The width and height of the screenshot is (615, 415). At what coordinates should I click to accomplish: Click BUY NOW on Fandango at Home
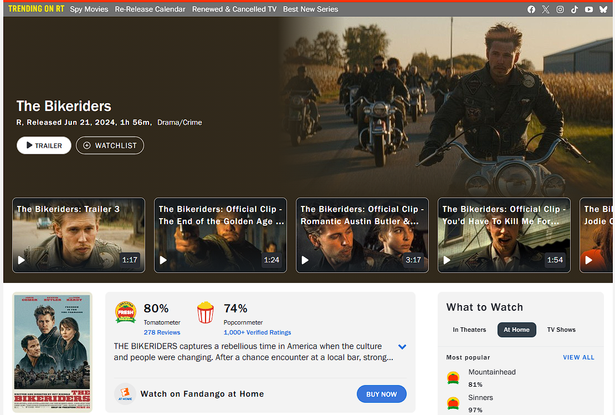[x=382, y=394]
